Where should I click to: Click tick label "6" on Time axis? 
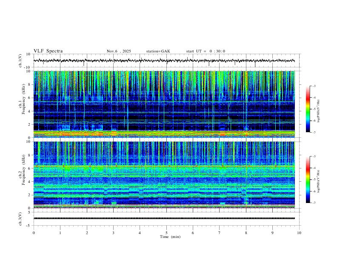[193, 233]
